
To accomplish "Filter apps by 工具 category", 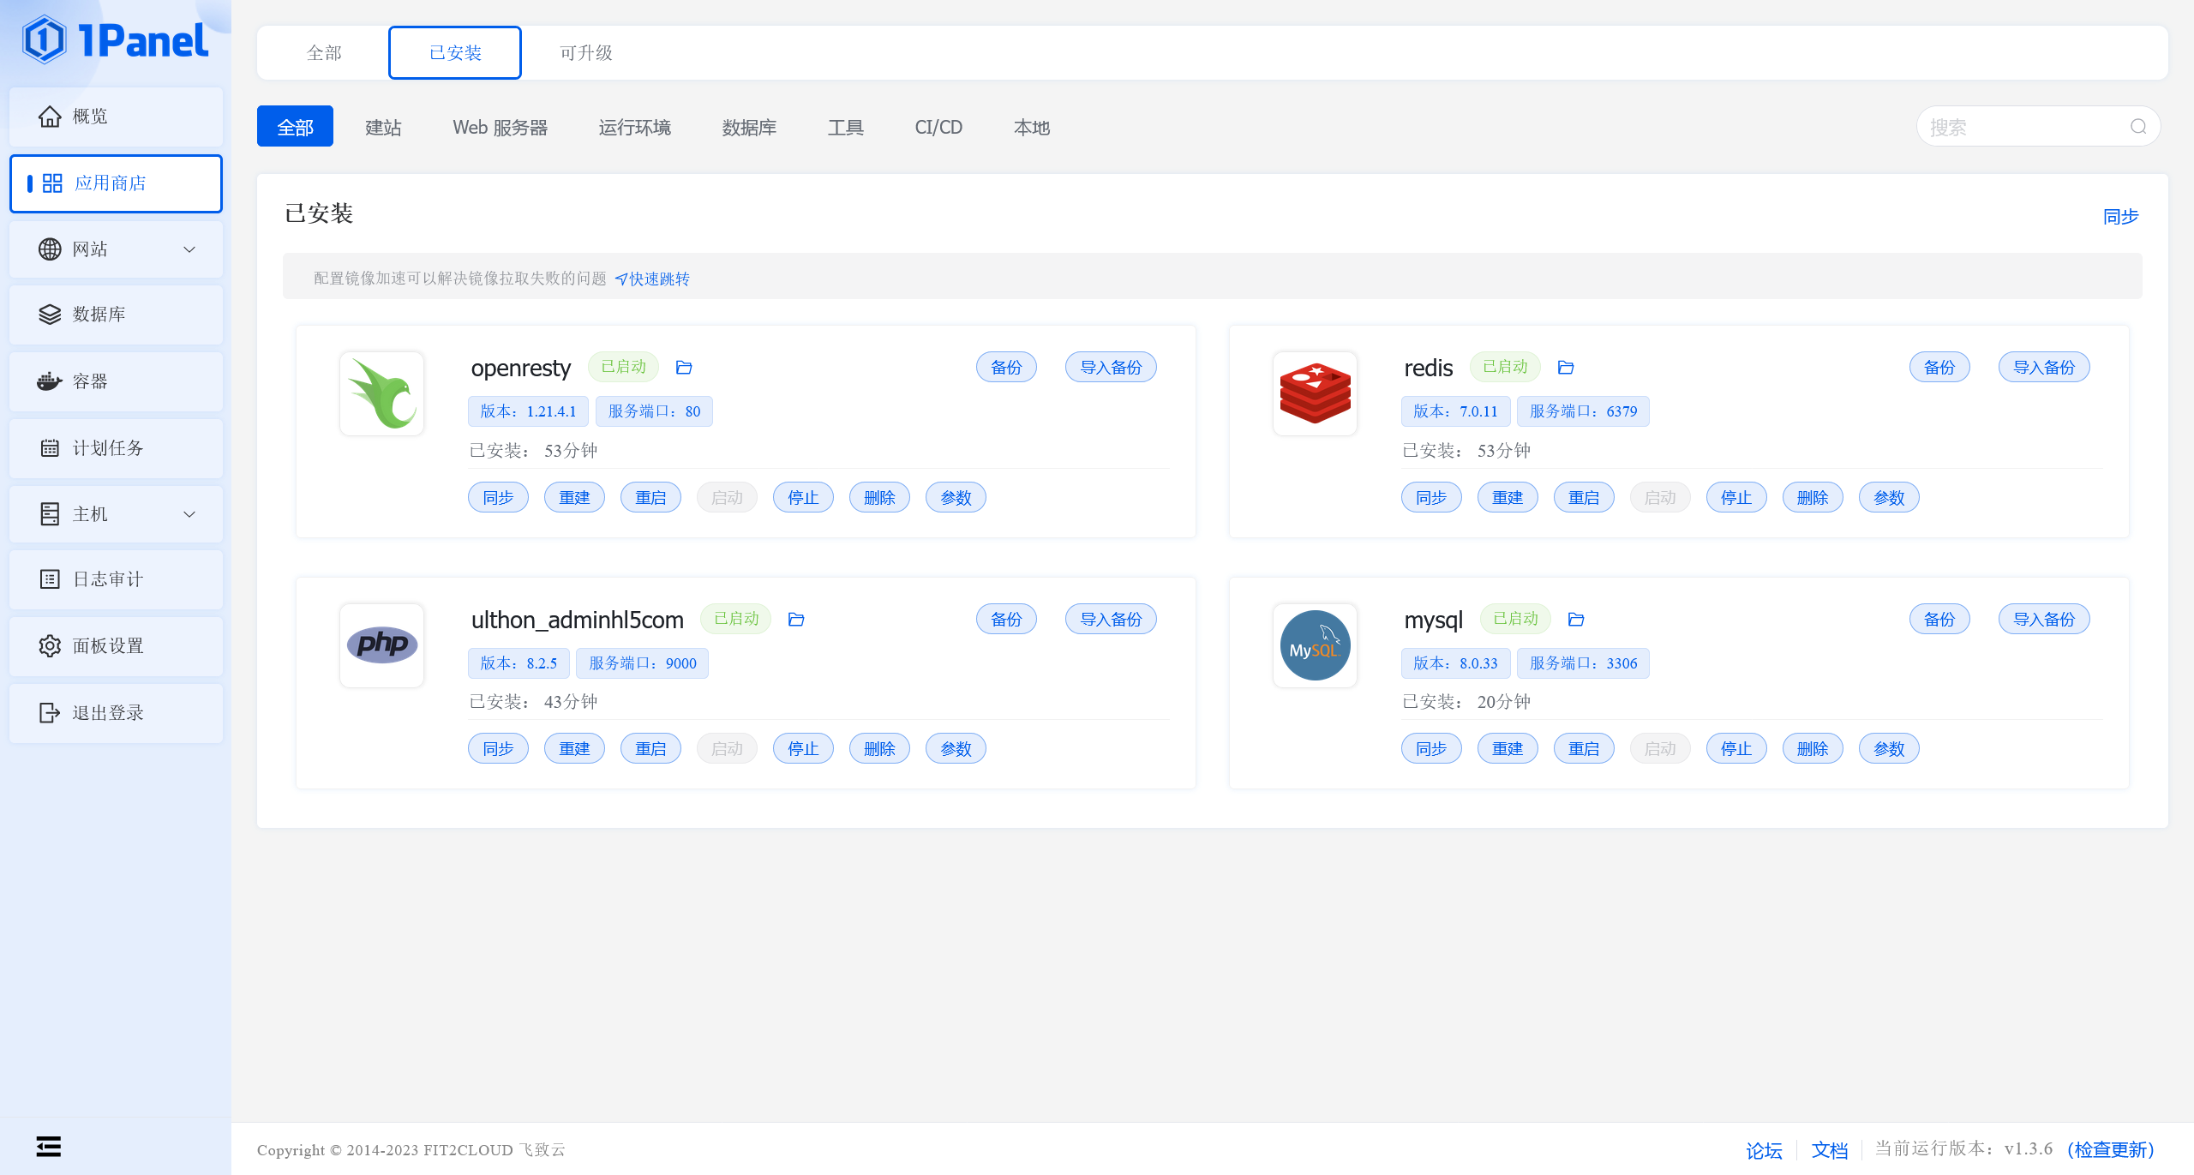I will [x=846, y=127].
